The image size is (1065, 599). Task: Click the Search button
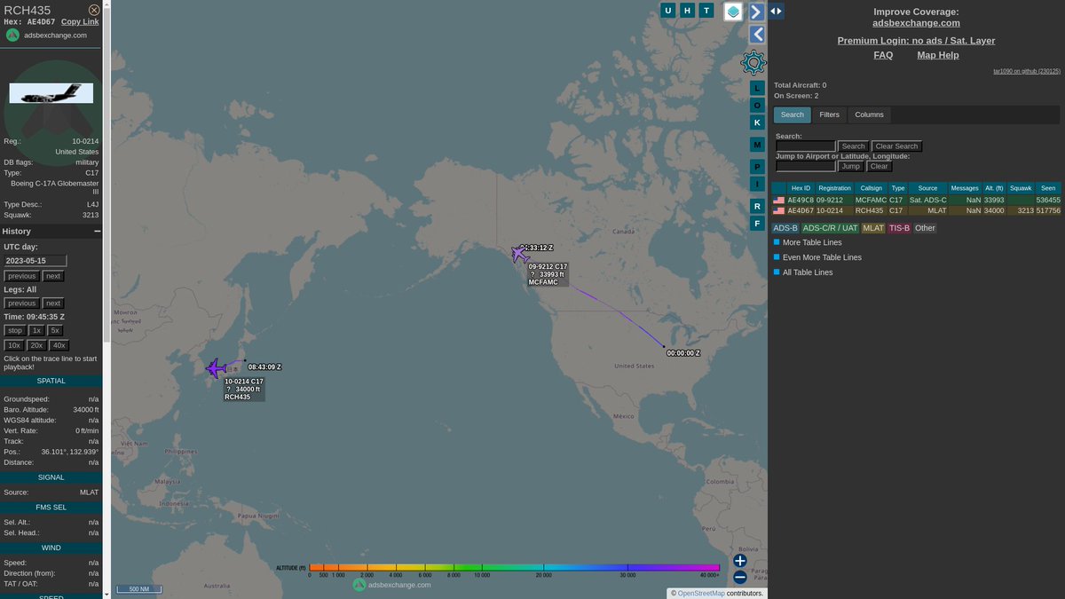pos(853,146)
